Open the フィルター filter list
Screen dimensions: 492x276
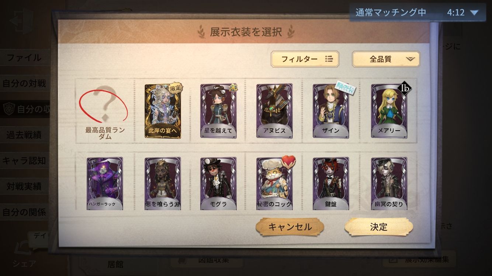[305, 59]
